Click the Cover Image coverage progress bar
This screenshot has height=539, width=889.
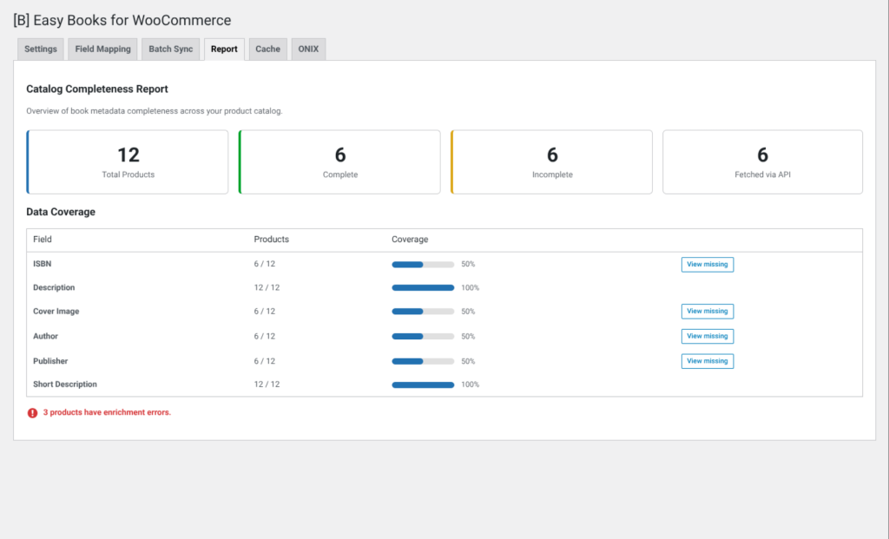[x=423, y=312]
